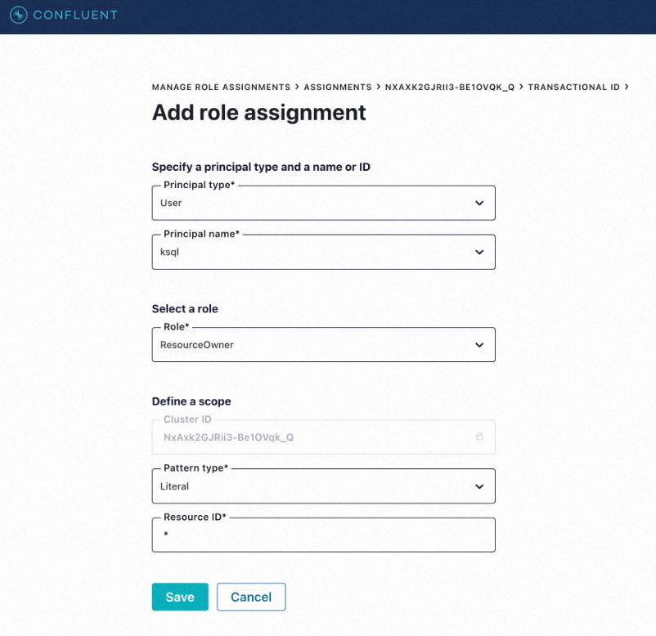Select the 'User' value in Principal type
Viewport: 656px width, 636px height.
point(171,203)
